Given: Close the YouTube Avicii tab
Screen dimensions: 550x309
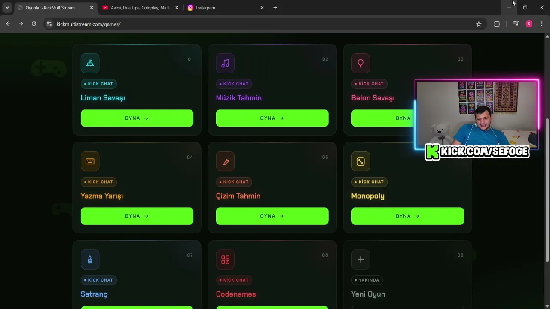Looking at the screenshot, I should (177, 8).
